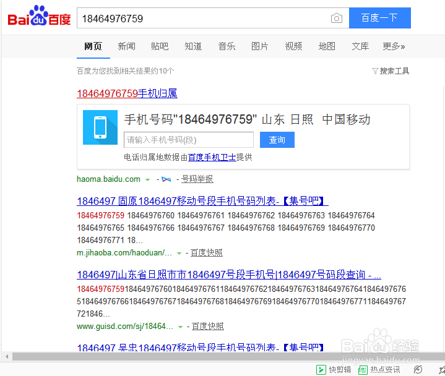
Task: Open 1846497 吴忠 移动号段 result
Action: 201,348
